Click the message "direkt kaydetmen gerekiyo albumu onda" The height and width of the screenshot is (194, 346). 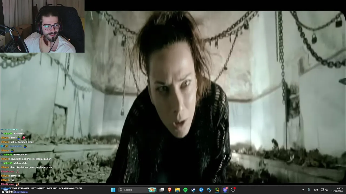[31, 167]
